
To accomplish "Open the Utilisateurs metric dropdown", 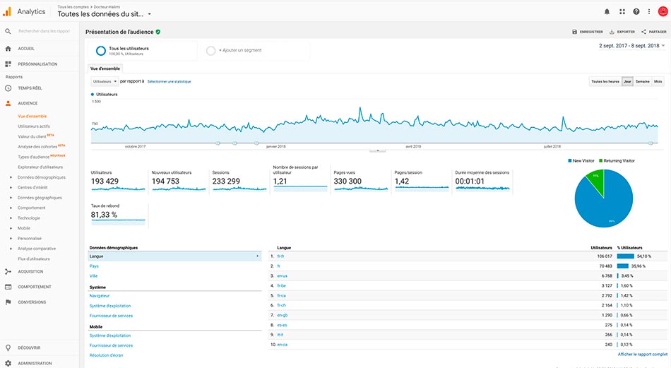I will 105,81.
